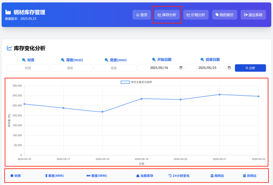Click the calendar icon in 月同比 header
273x185 pixels.
click(244, 176)
